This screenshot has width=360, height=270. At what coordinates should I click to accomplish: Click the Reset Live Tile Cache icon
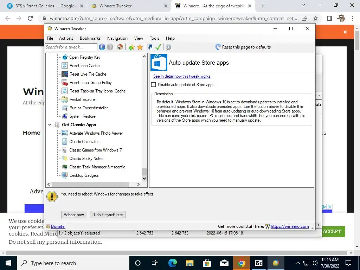click(65, 74)
